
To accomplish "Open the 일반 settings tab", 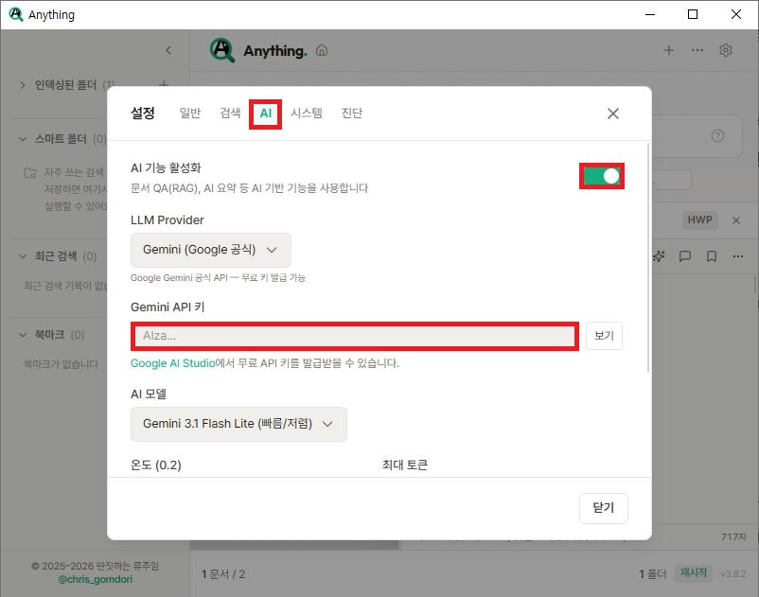I will 189,113.
